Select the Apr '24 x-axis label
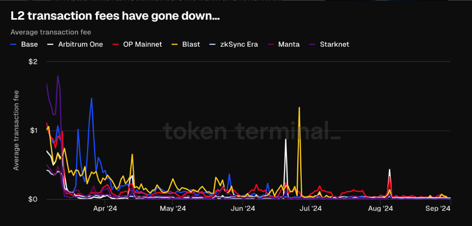 pos(105,209)
